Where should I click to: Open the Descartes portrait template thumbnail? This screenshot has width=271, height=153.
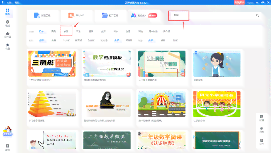click(x=107, y=104)
